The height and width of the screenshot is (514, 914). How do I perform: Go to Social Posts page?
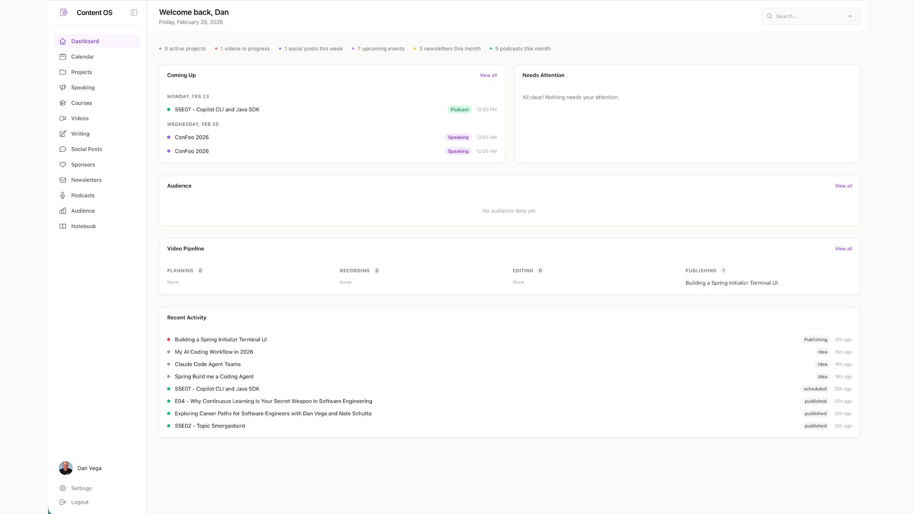click(x=86, y=149)
